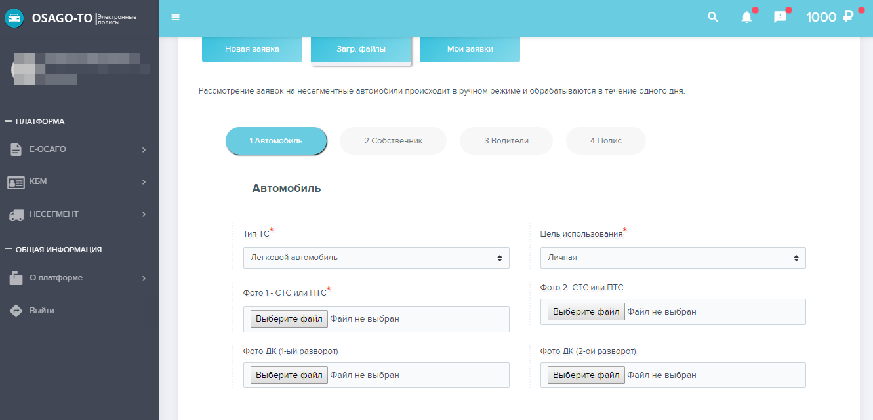This screenshot has width=873, height=420.
Task: Click the НЕСЕГМЕНТ truck icon
Action: click(16, 214)
